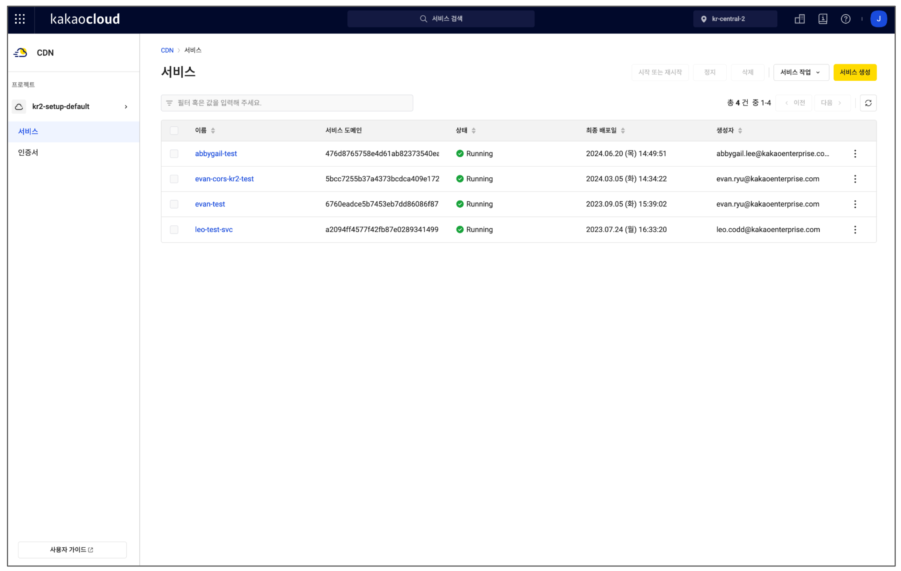Open more options for leo-test-svc row

coord(855,230)
